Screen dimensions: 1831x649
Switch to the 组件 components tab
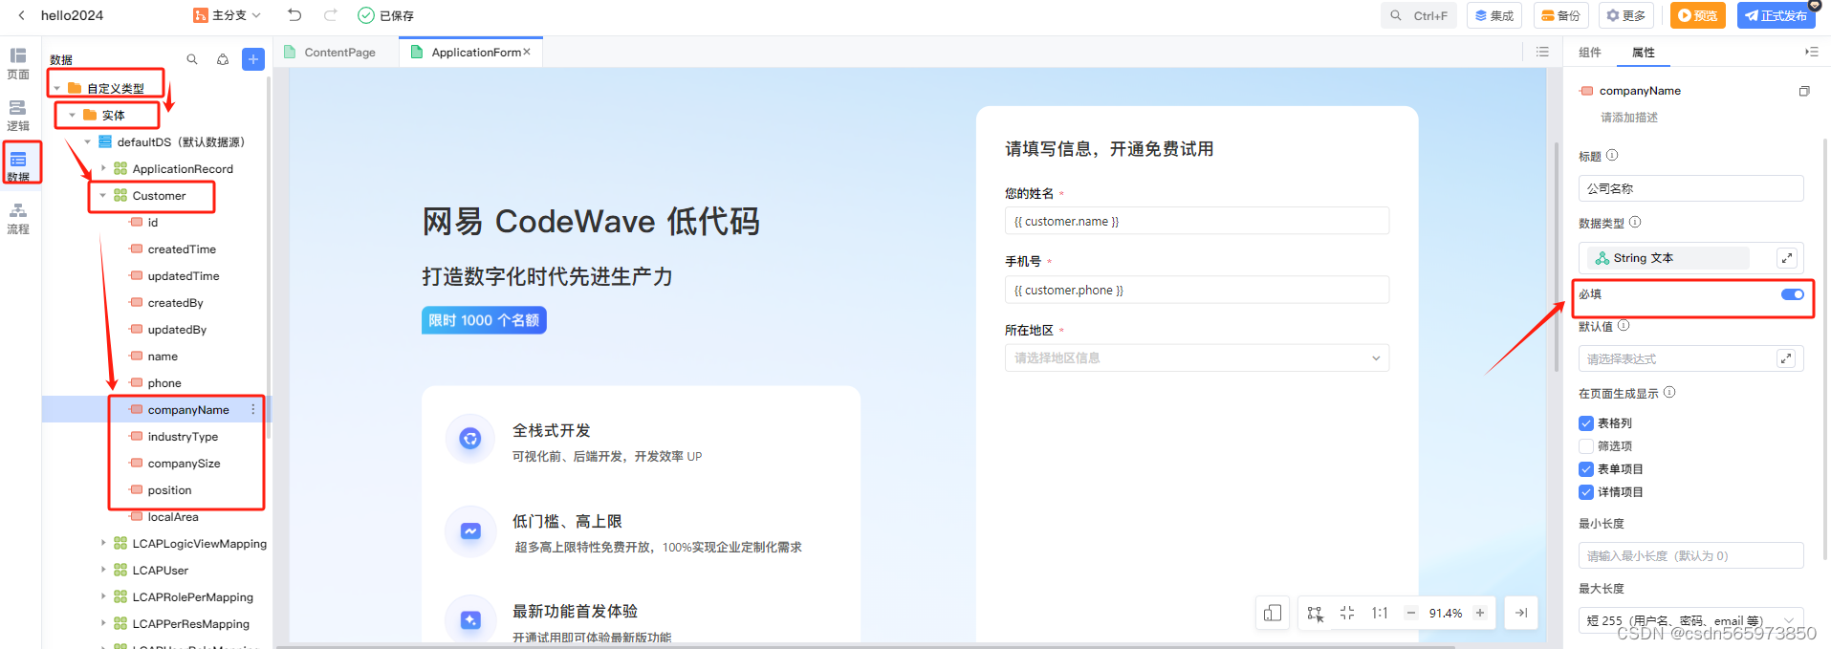(1590, 53)
